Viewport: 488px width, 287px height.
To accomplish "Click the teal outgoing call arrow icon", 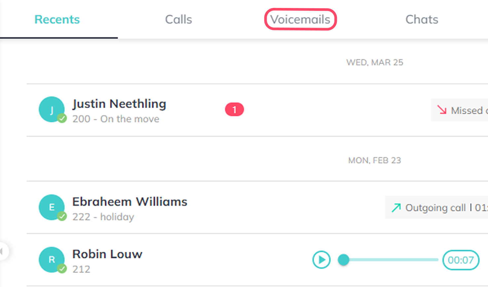I will click(x=396, y=207).
